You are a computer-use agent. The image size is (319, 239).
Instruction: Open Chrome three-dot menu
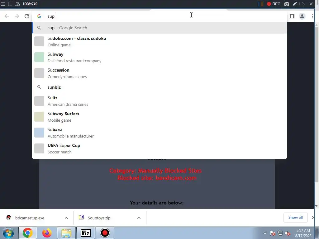click(x=312, y=16)
